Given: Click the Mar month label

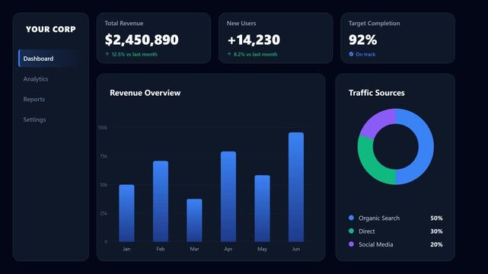Looking at the screenshot, I should coord(195,249).
